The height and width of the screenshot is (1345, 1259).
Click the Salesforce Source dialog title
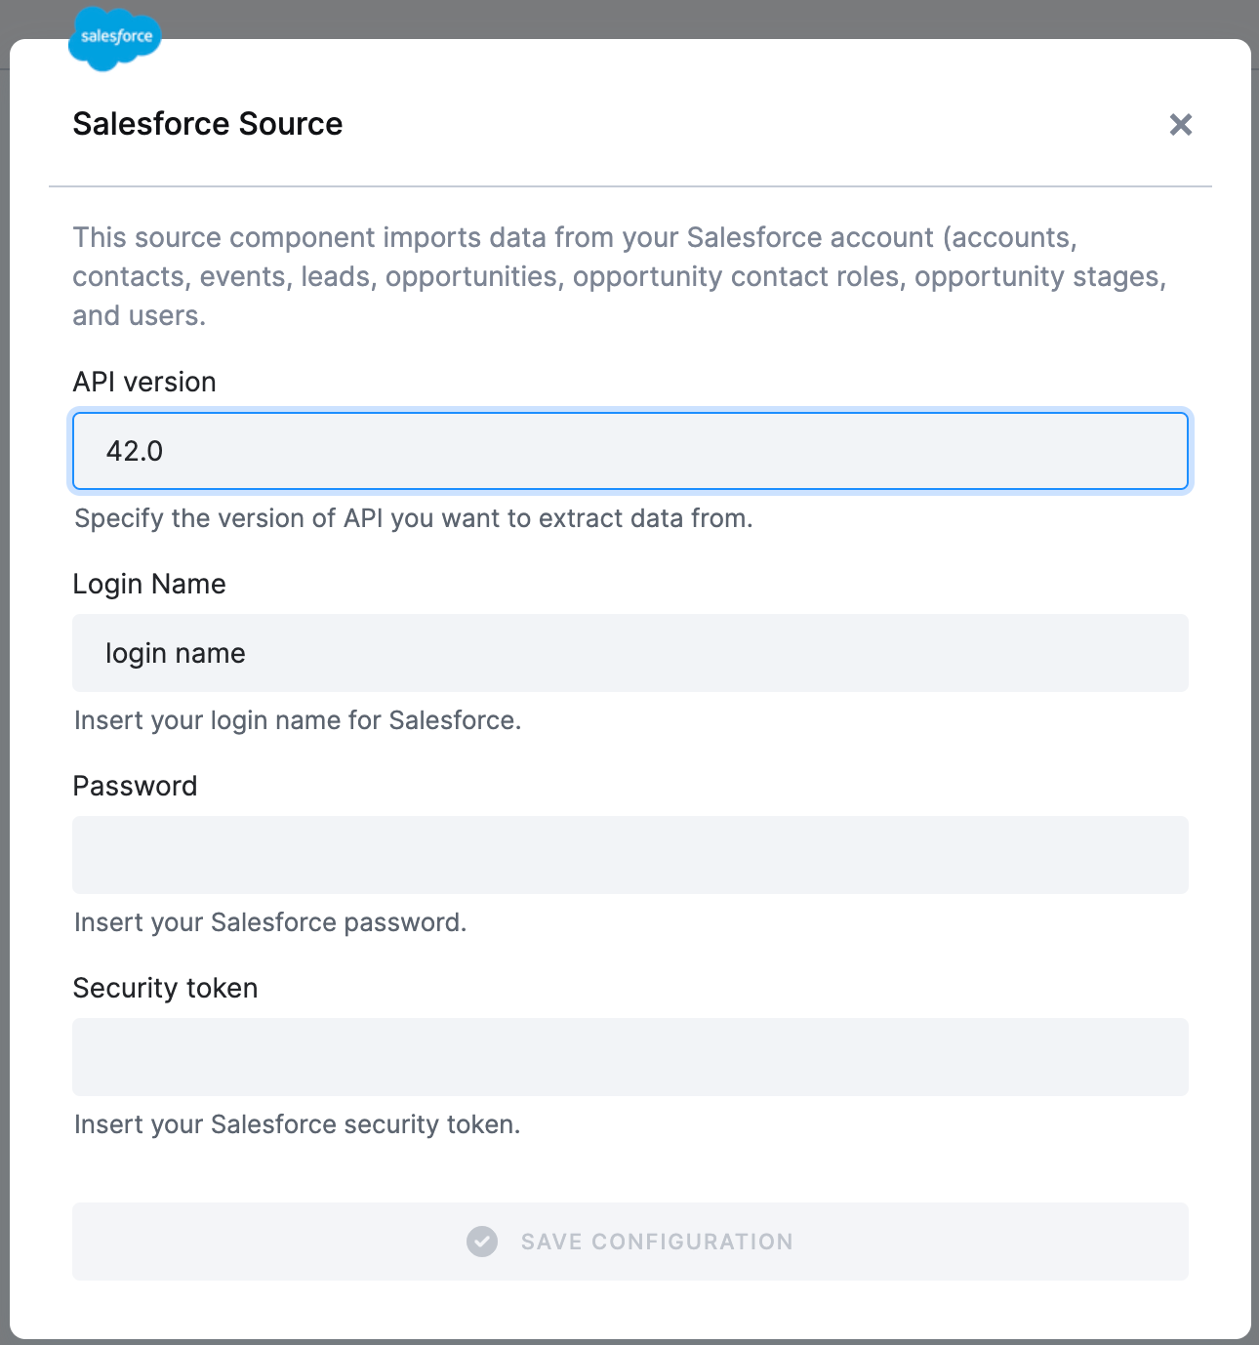(207, 124)
